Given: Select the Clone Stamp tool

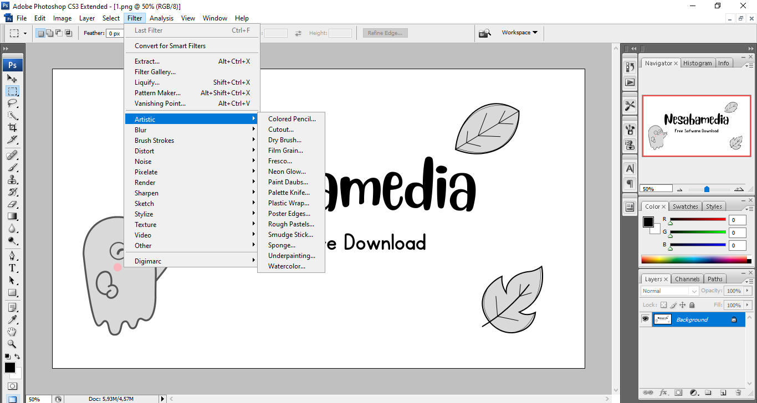Looking at the screenshot, I should tap(12, 179).
